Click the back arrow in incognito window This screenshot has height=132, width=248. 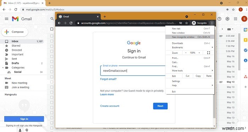point(59,23)
